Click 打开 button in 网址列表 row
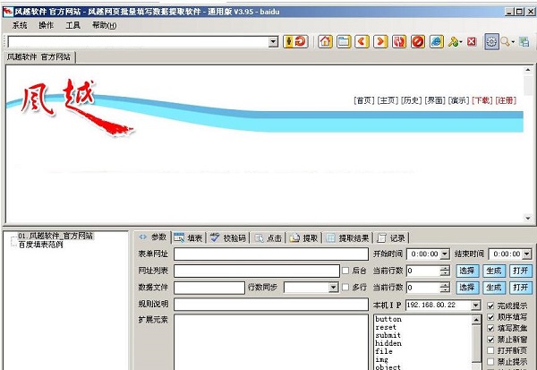The height and width of the screenshot is (370, 537). pos(521,271)
